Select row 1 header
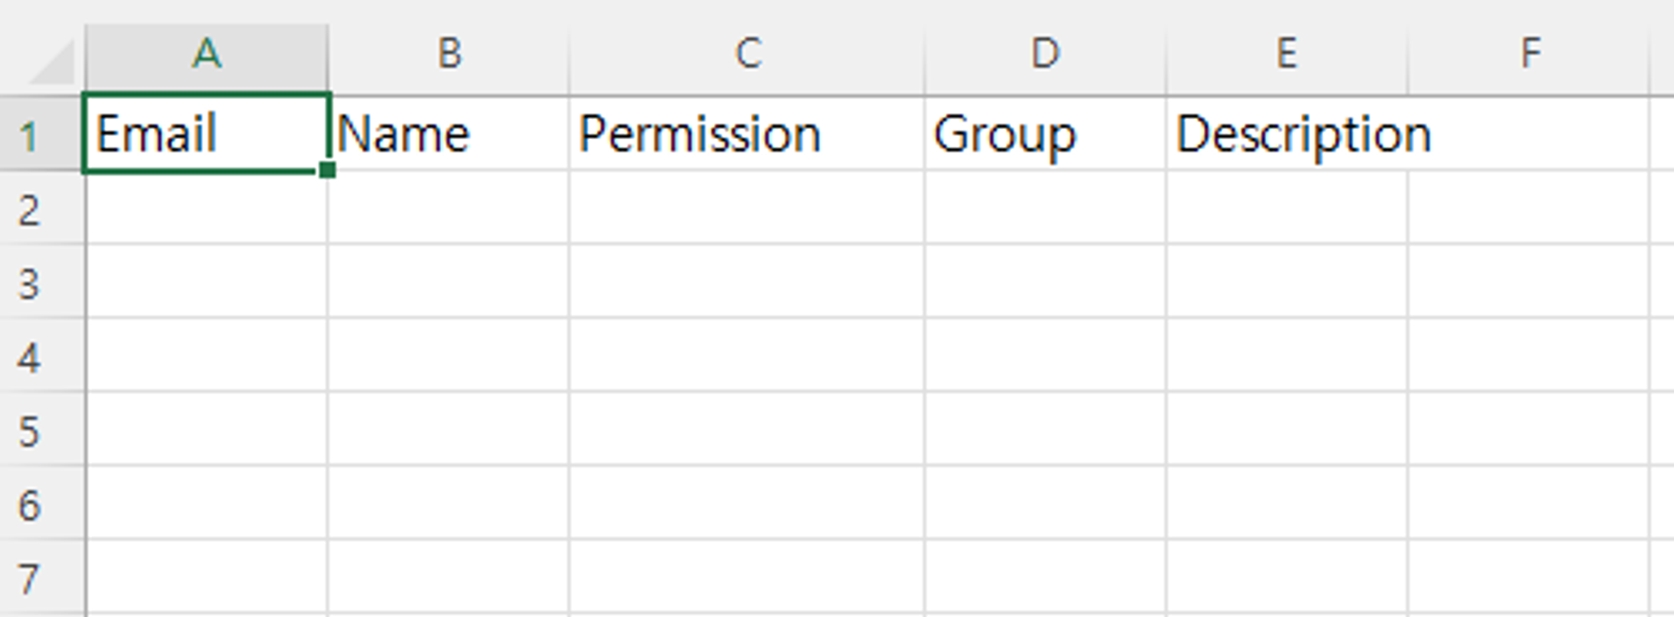This screenshot has width=1674, height=617. tap(30, 136)
